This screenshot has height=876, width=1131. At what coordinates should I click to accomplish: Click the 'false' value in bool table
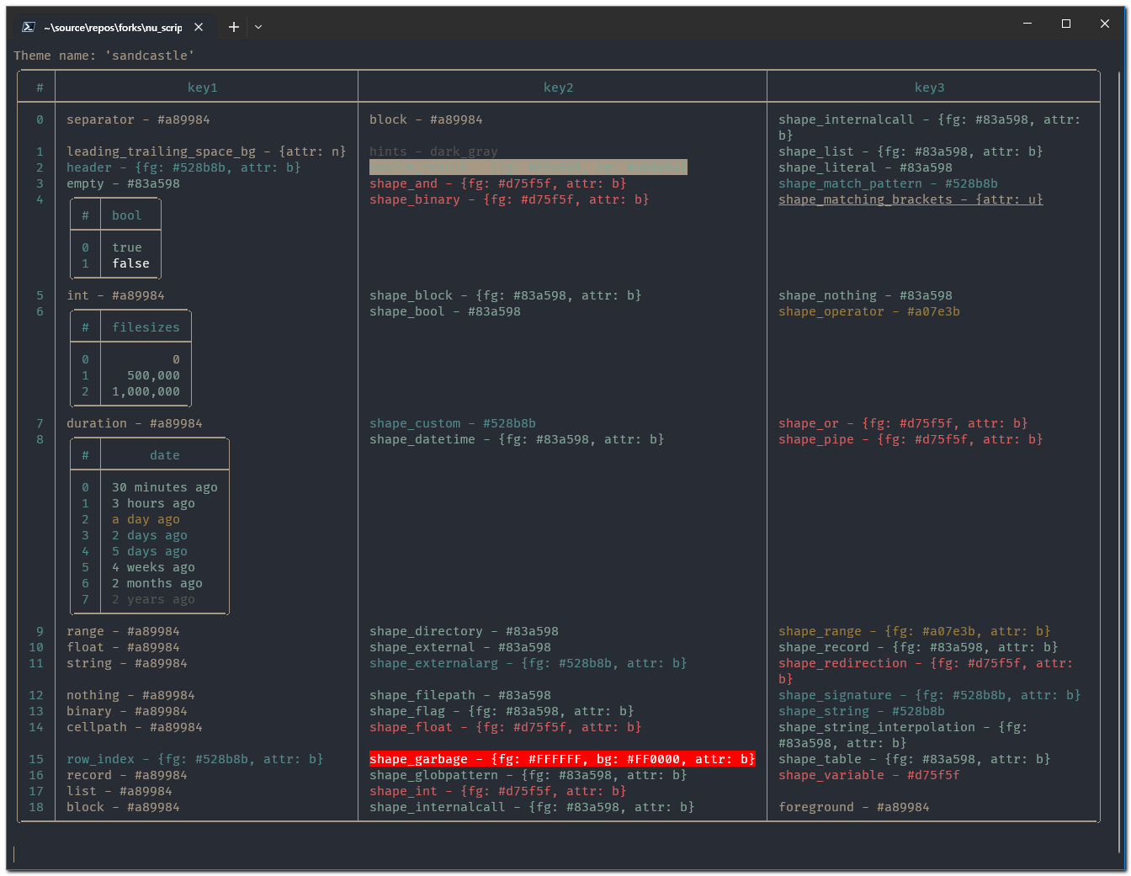[131, 263]
